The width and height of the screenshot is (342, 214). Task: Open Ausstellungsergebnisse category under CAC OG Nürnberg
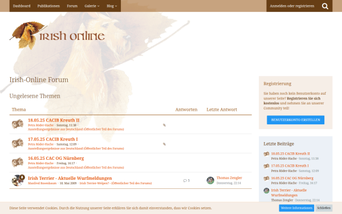coord(76,167)
